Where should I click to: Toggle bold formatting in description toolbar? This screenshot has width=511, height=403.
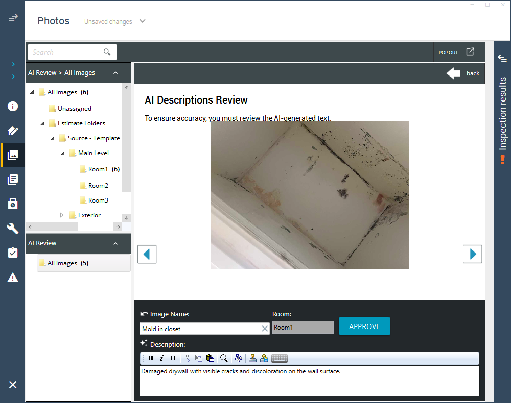click(150, 358)
